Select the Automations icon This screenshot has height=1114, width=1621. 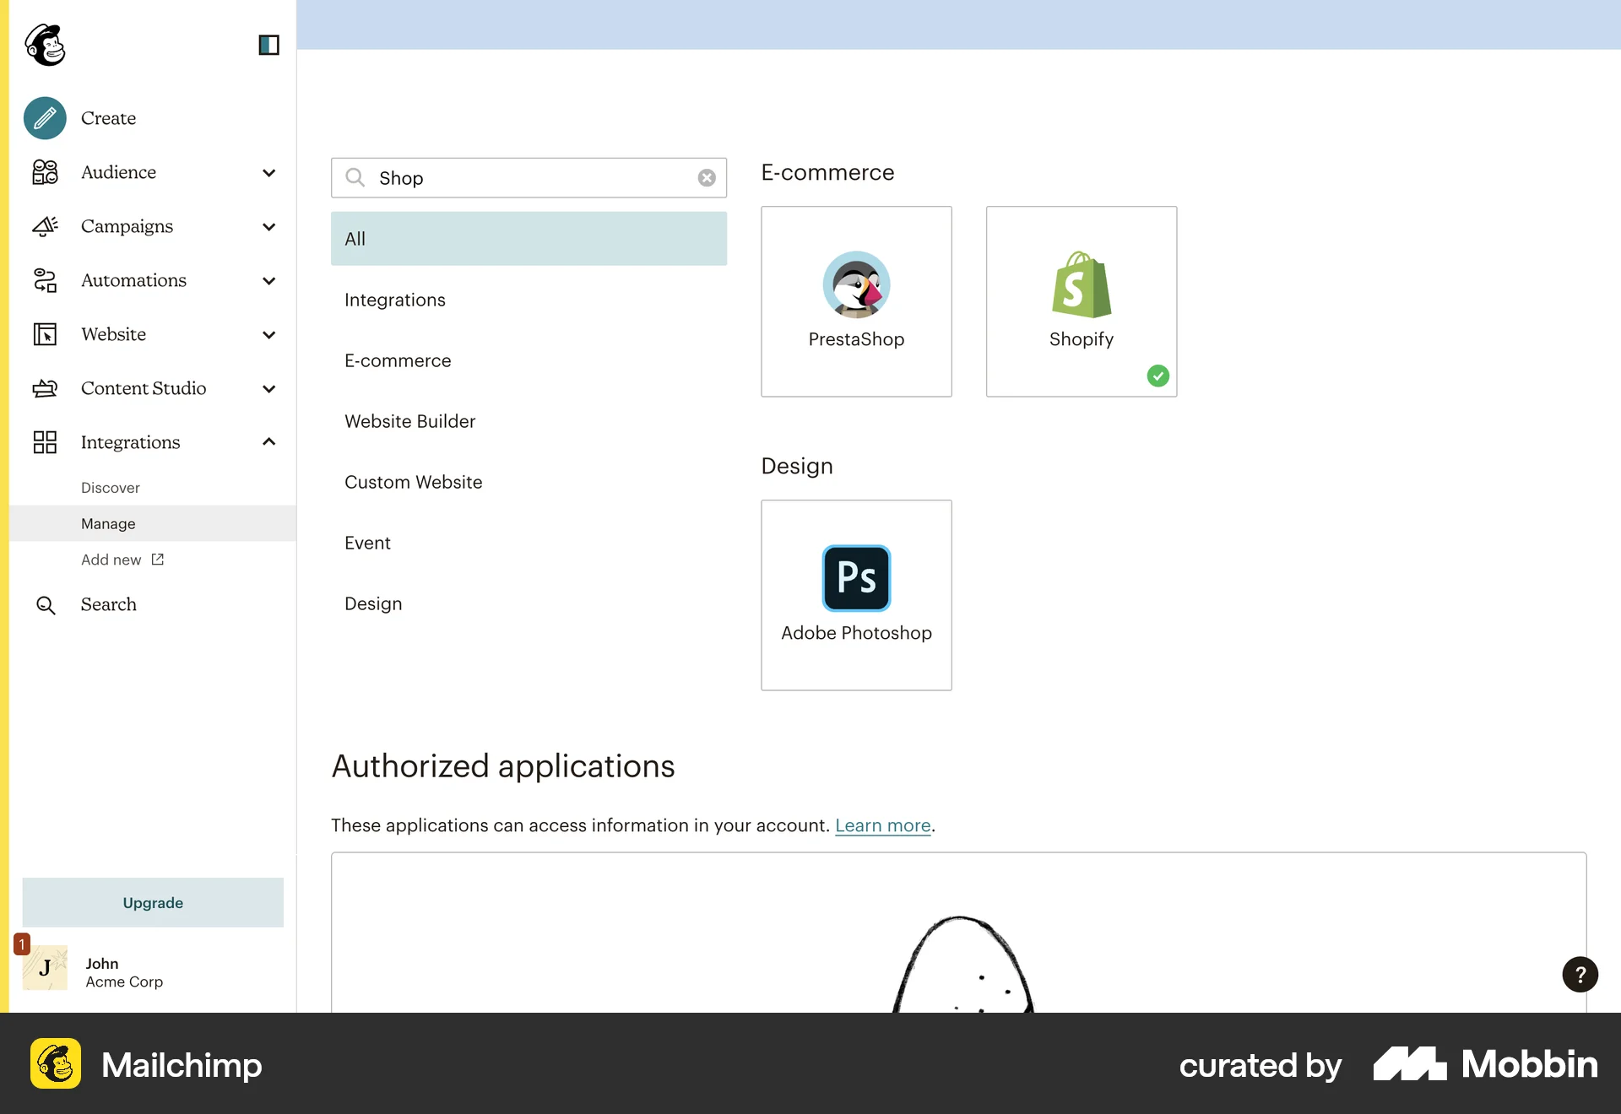tap(44, 280)
